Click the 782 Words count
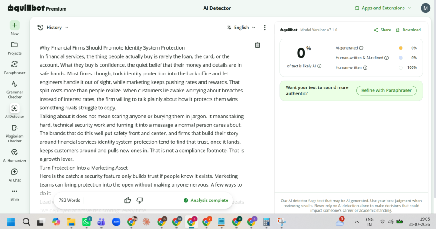The width and height of the screenshot is (436, 229). [x=69, y=200]
